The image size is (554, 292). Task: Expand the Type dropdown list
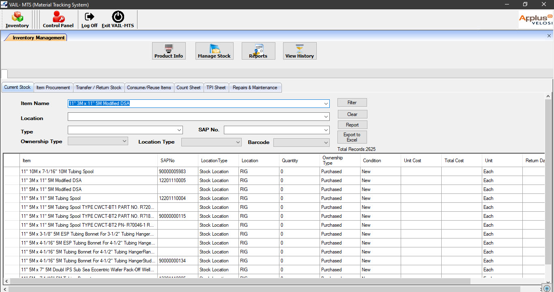(179, 130)
